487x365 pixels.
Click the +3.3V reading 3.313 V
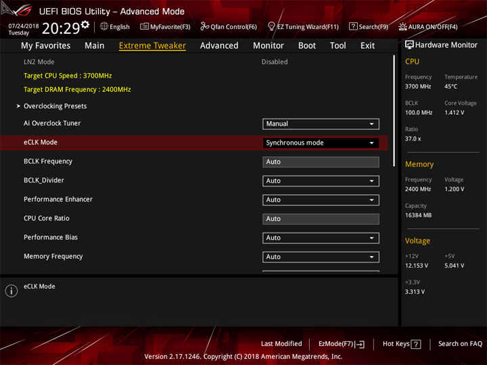click(415, 292)
